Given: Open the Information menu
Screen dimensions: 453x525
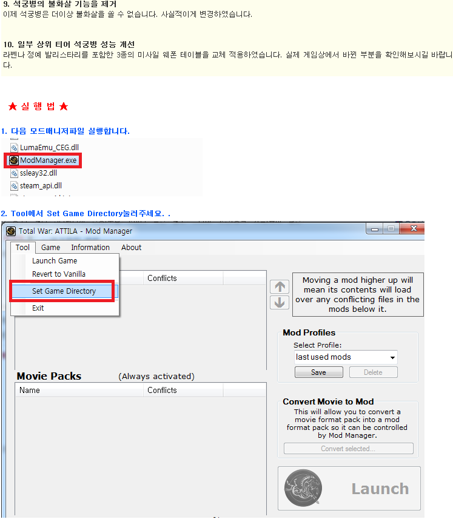Looking at the screenshot, I should coord(90,247).
